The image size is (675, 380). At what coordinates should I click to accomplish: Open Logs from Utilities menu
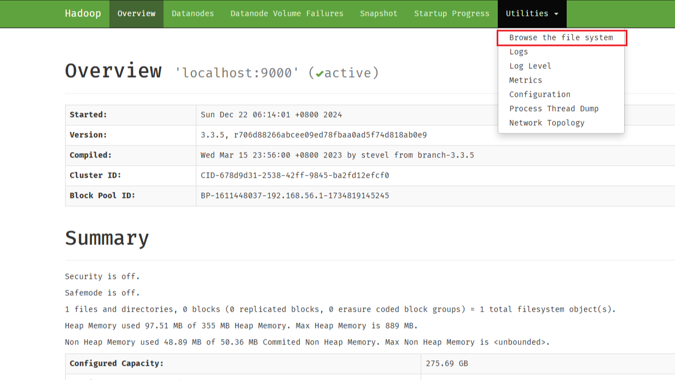coord(561,52)
